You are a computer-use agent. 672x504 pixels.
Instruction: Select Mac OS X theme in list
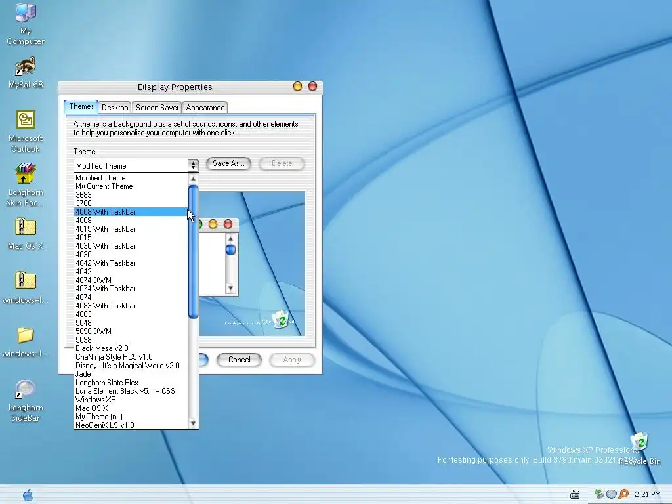click(x=131, y=408)
